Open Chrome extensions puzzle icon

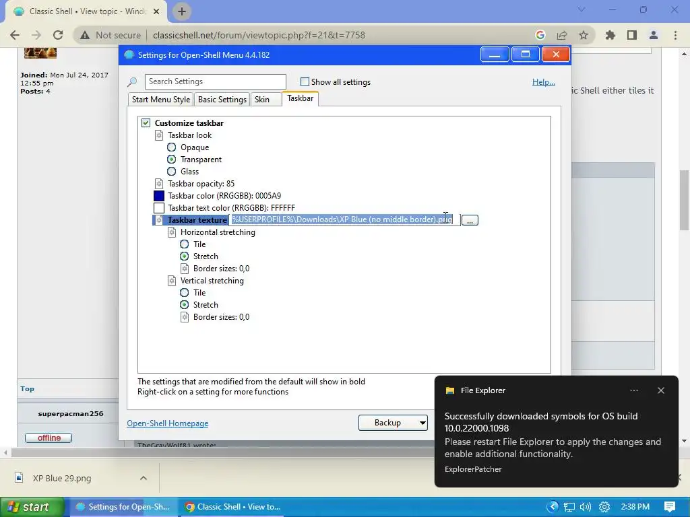point(610,35)
